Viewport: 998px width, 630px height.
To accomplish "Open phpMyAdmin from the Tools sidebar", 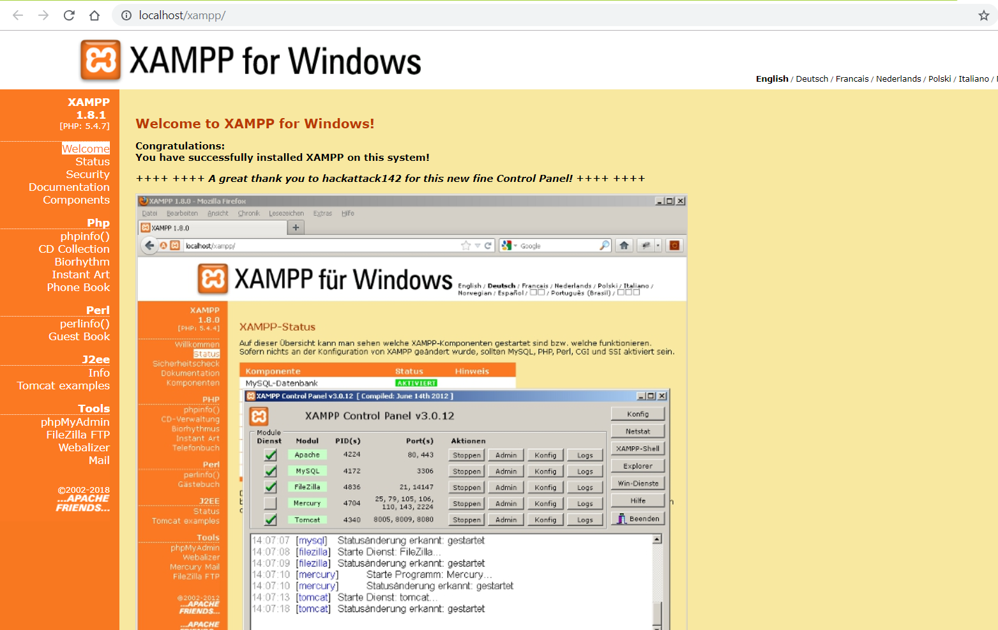I will pyautogui.click(x=75, y=421).
